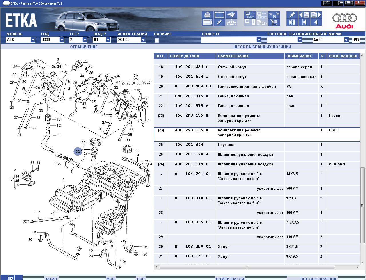Click the printer icon in toolbar
Screen dimensions: 366x280
[x=207, y=15]
